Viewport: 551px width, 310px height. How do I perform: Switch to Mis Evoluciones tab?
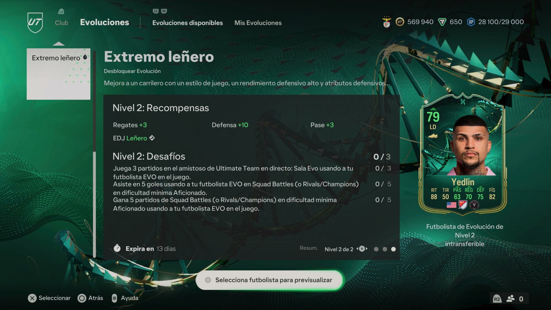pos(258,23)
